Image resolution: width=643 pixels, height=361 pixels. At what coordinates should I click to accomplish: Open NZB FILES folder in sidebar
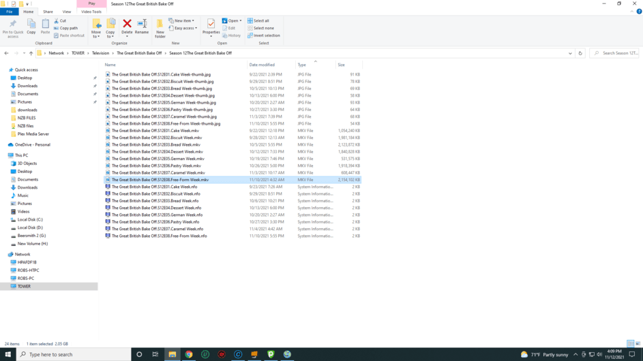coord(26,118)
